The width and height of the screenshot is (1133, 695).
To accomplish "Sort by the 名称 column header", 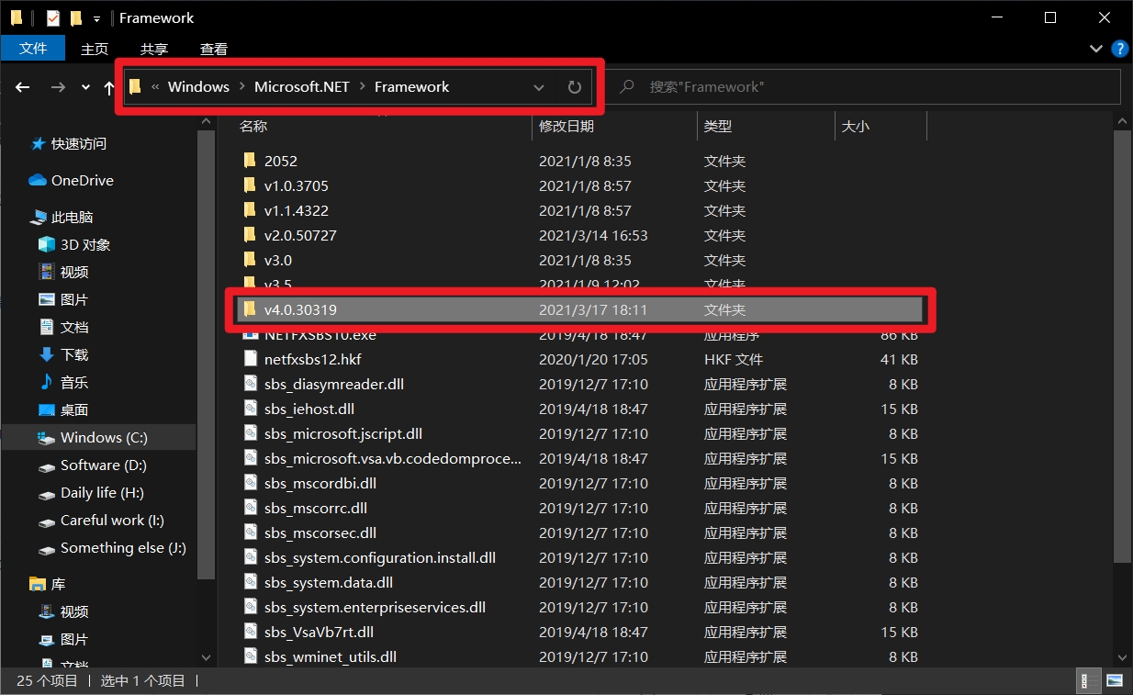I will (x=253, y=126).
